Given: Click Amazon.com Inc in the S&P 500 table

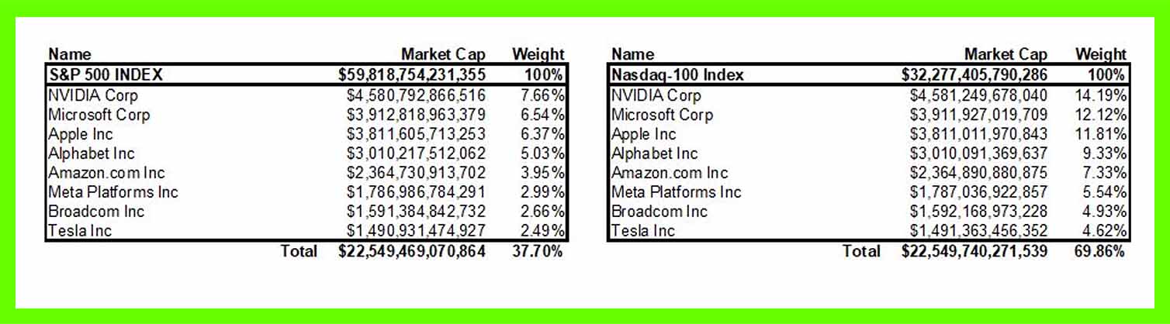Looking at the screenshot, I should (106, 173).
